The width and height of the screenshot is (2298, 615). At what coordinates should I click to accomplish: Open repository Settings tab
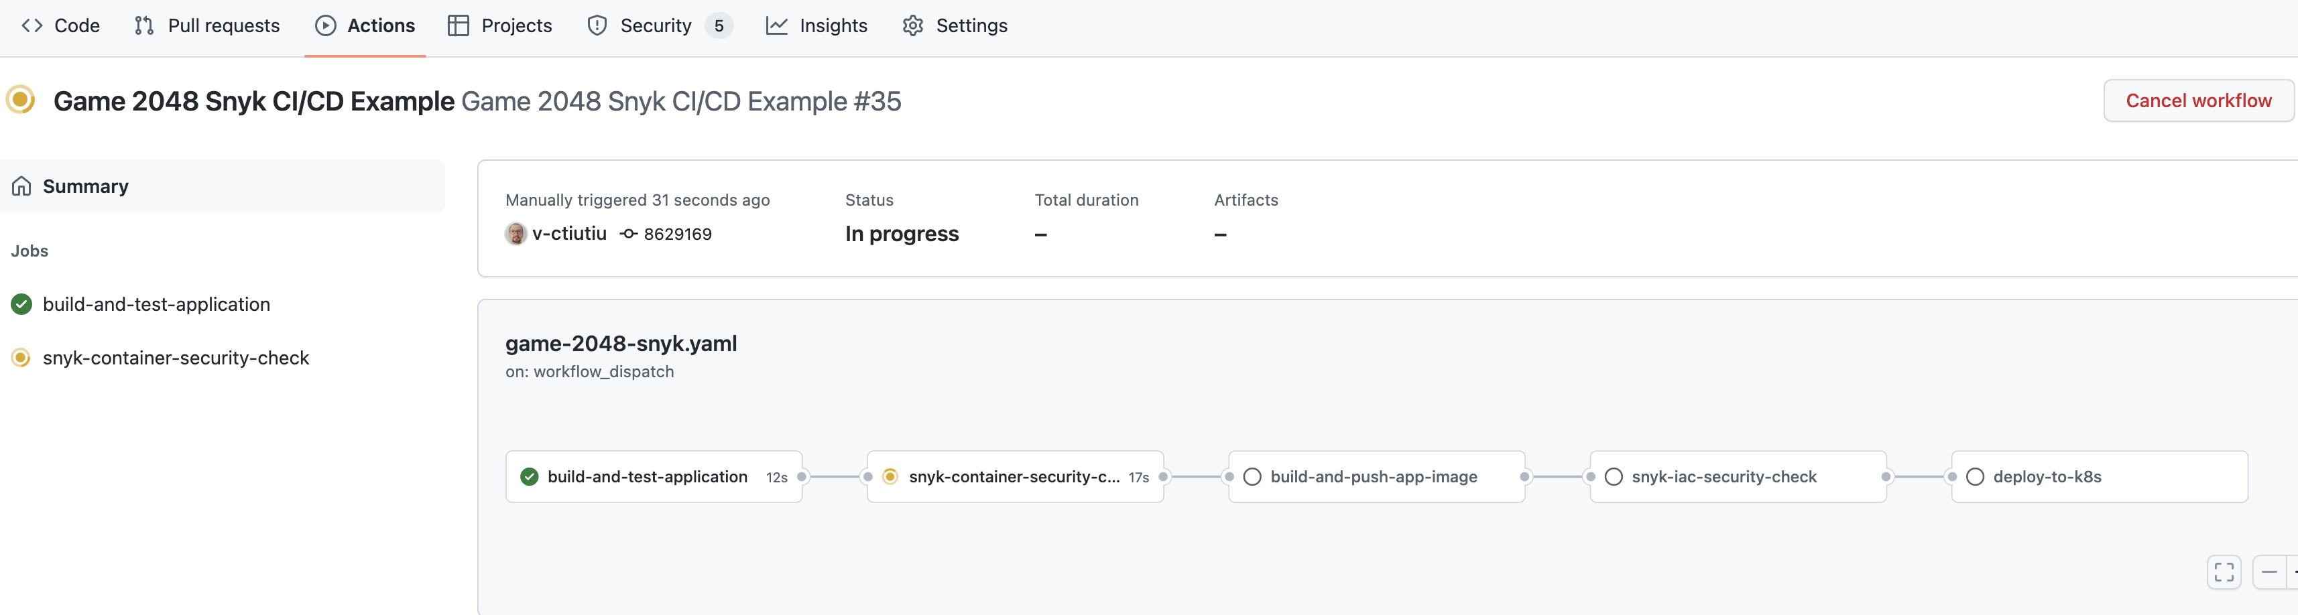point(955,26)
